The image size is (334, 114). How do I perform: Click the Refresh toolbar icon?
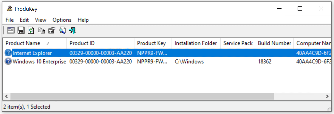(x=31, y=30)
